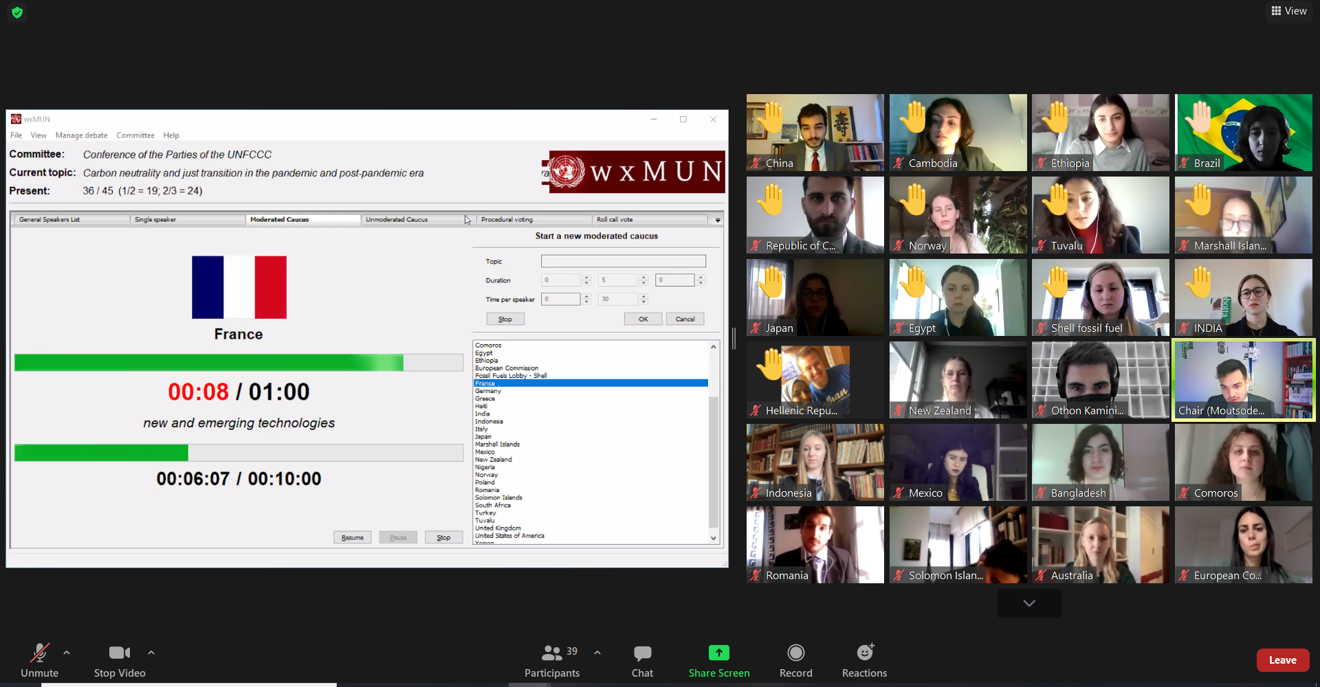
Task: Expand audio options arrow beside Unmute
Action: (x=67, y=653)
